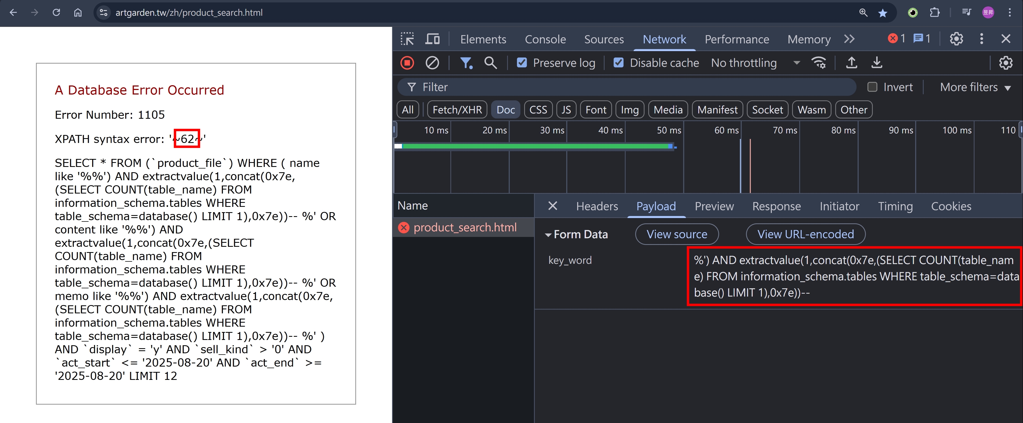The width and height of the screenshot is (1023, 423).
Task: Switch to the Elements tab
Action: [x=483, y=39]
